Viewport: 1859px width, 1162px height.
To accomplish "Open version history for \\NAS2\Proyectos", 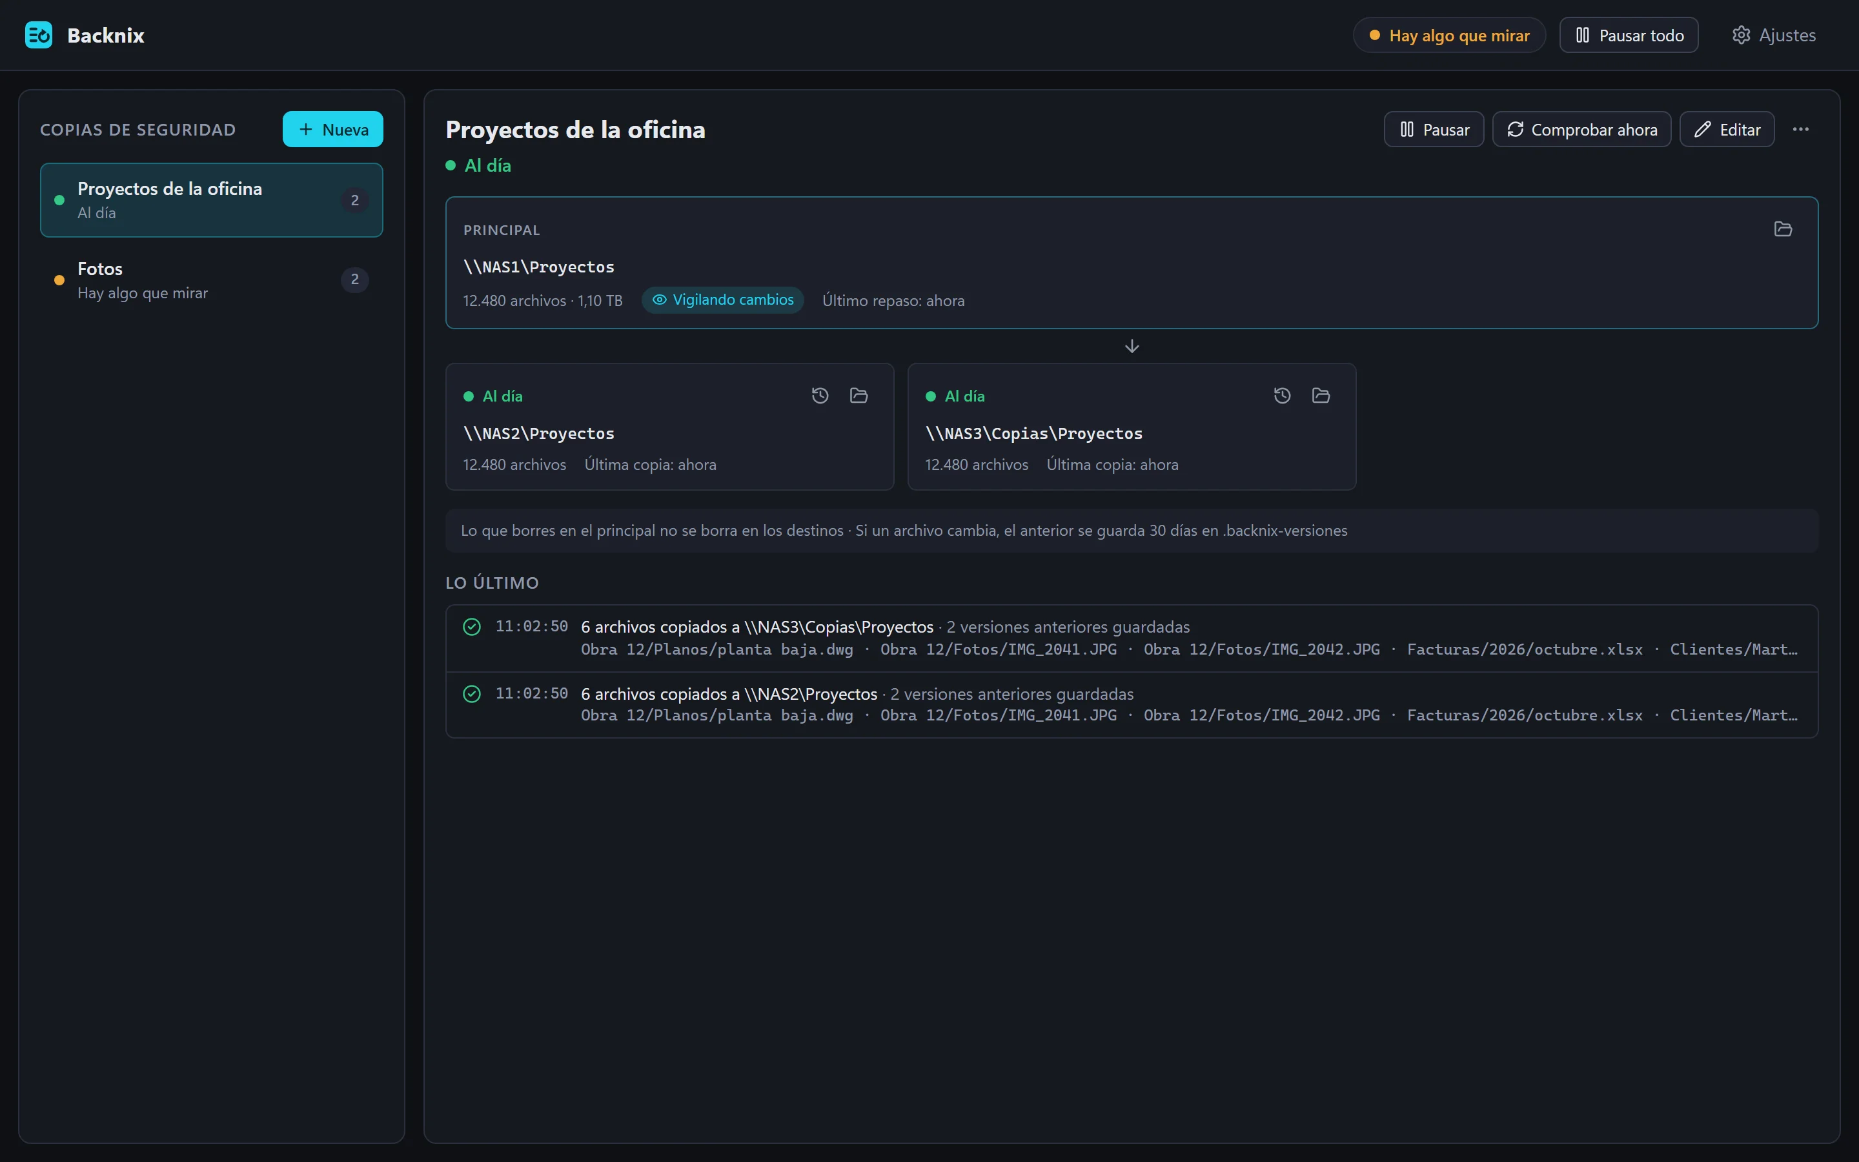I will pos(820,396).
